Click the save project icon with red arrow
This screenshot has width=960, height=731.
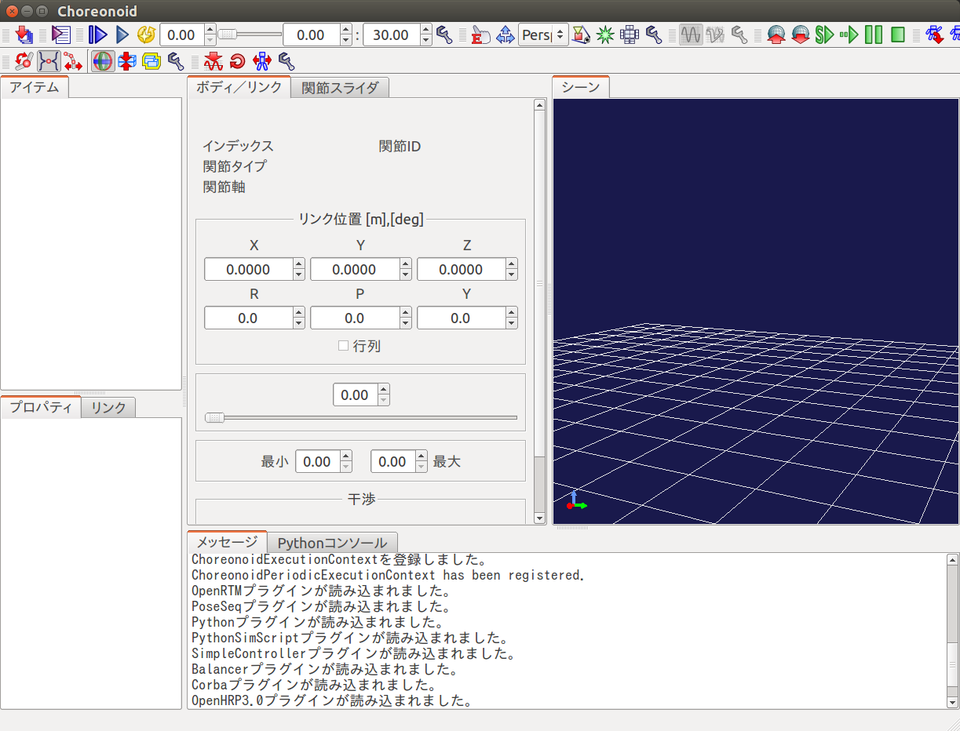(24, 35)
